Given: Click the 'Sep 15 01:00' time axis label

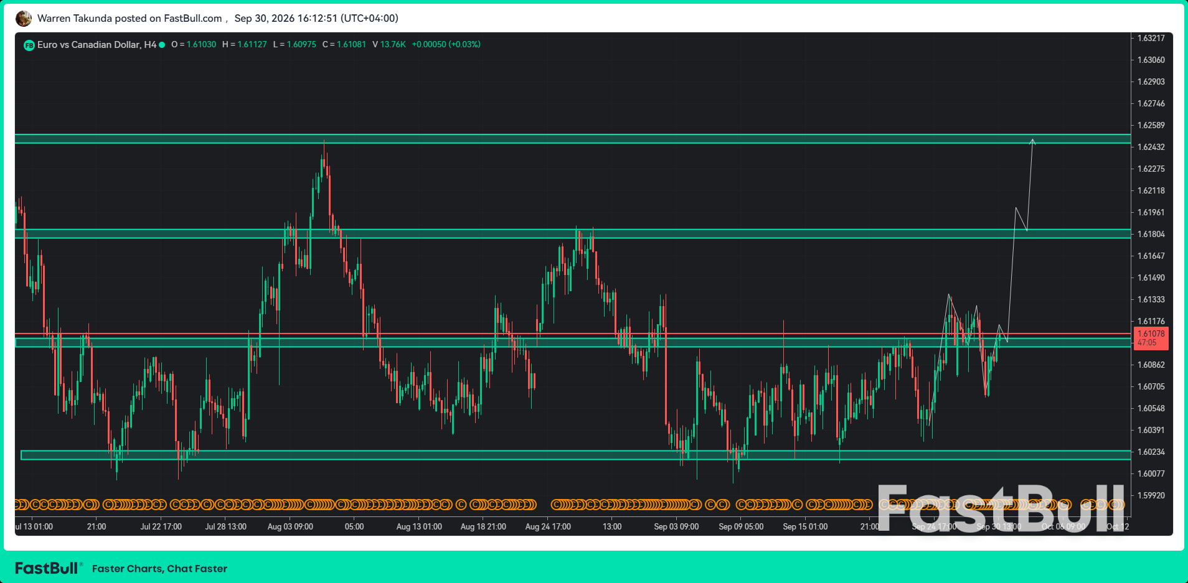Looking at the screenshot, I should (x=805, y=526).
